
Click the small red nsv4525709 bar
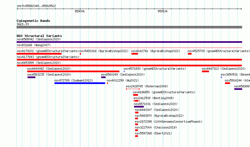click(190, 54)
